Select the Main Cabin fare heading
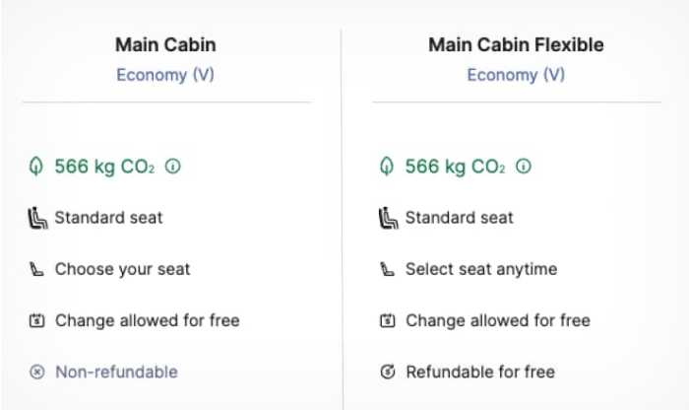Screen dimensions: 689x410 pyautogui.click(x=165, y=44)
